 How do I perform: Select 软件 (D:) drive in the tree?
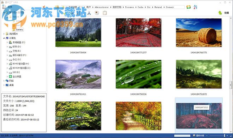click(x=17, y=47)
